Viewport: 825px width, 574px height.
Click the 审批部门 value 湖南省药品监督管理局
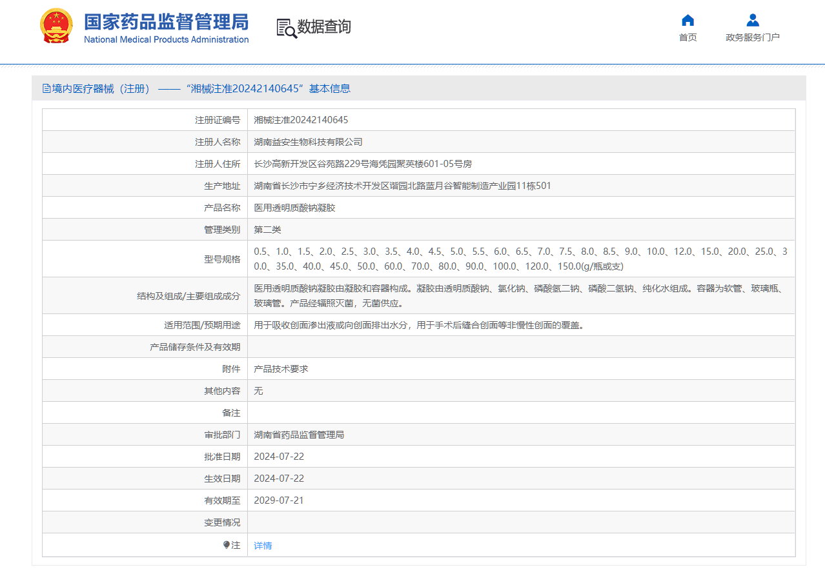(299, 435)
